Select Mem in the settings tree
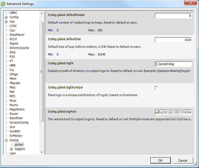199x168 pixels. tap(13, 79)
